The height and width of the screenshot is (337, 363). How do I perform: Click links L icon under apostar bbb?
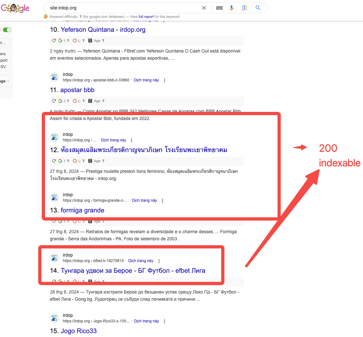(75, 101)
